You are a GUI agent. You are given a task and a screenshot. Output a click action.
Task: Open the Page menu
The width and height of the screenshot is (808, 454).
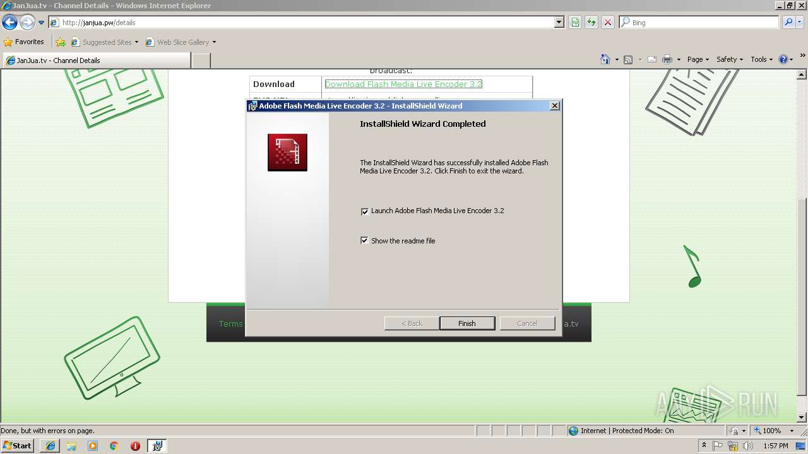point(698,59)
